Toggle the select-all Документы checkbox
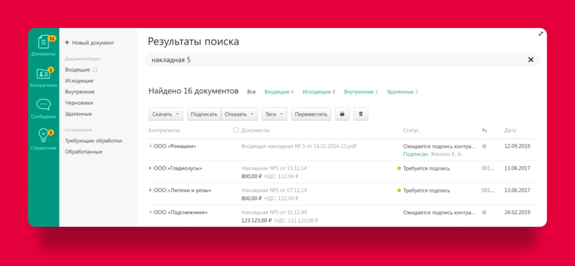 pyautogui.click(x=236, y=130)
